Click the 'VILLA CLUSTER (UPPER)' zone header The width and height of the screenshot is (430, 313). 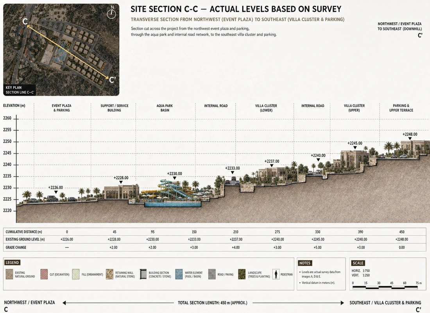click(x=354, y=108)
